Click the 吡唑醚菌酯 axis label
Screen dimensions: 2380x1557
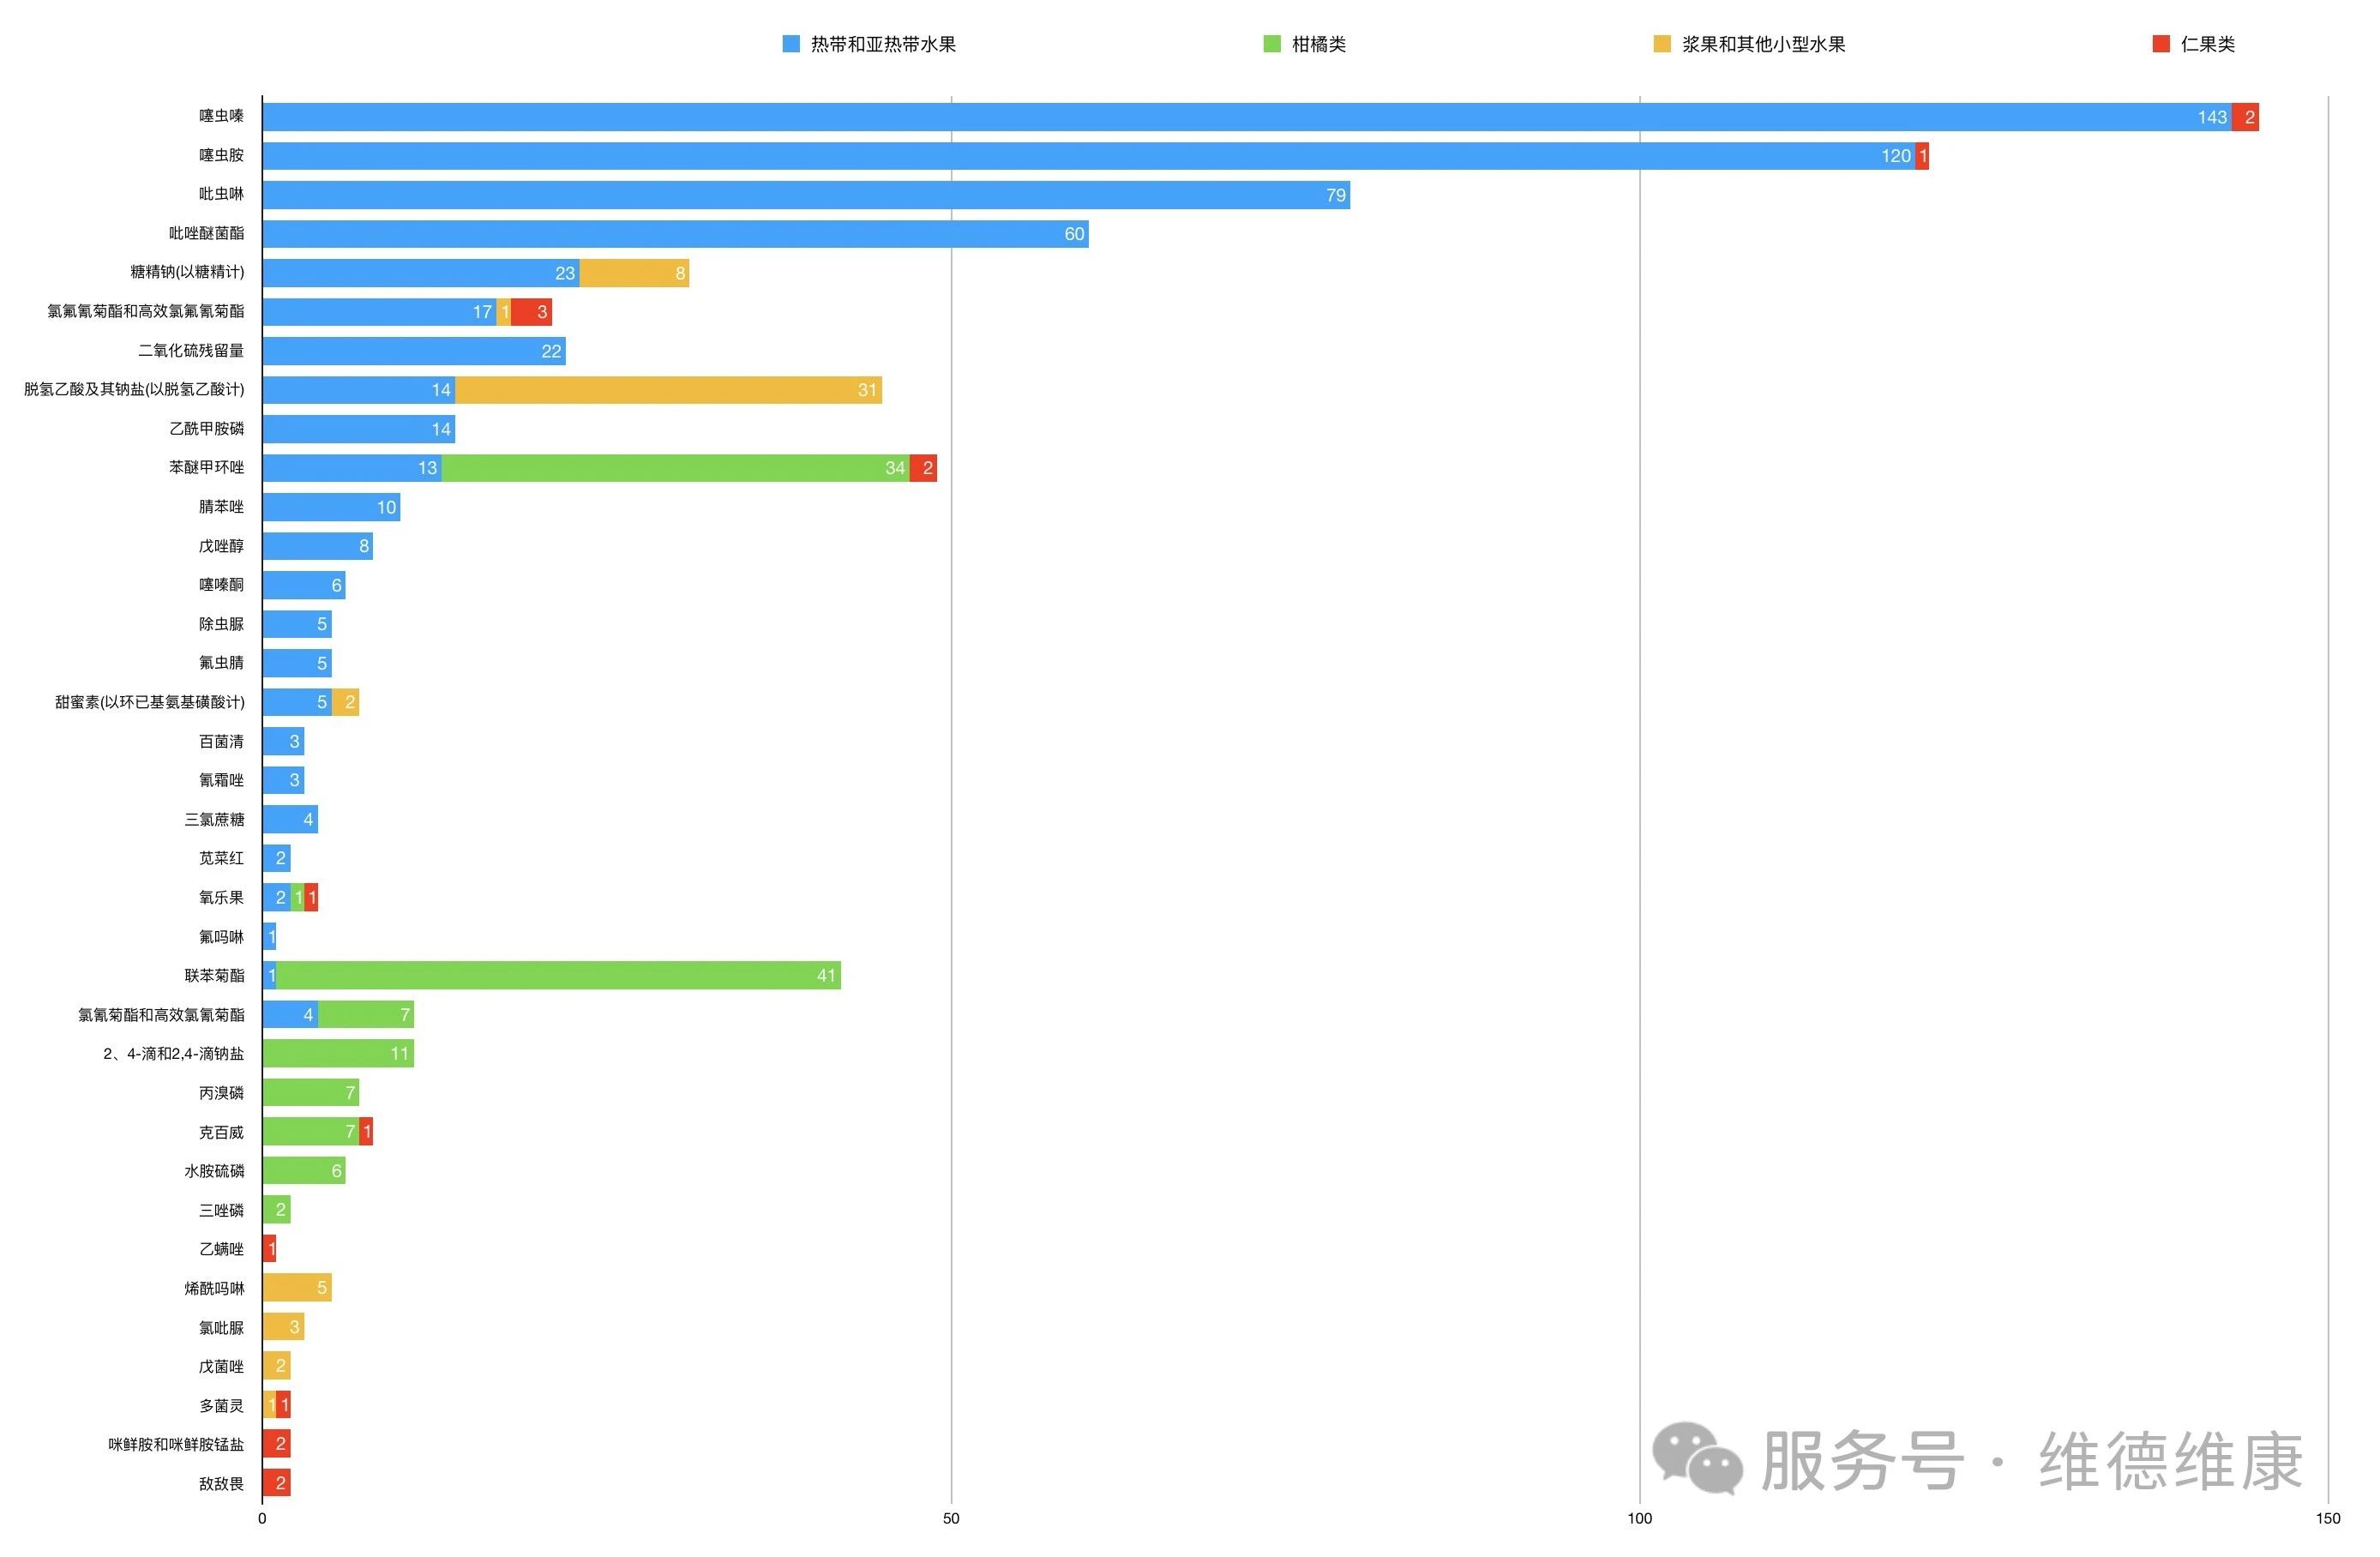206,233
